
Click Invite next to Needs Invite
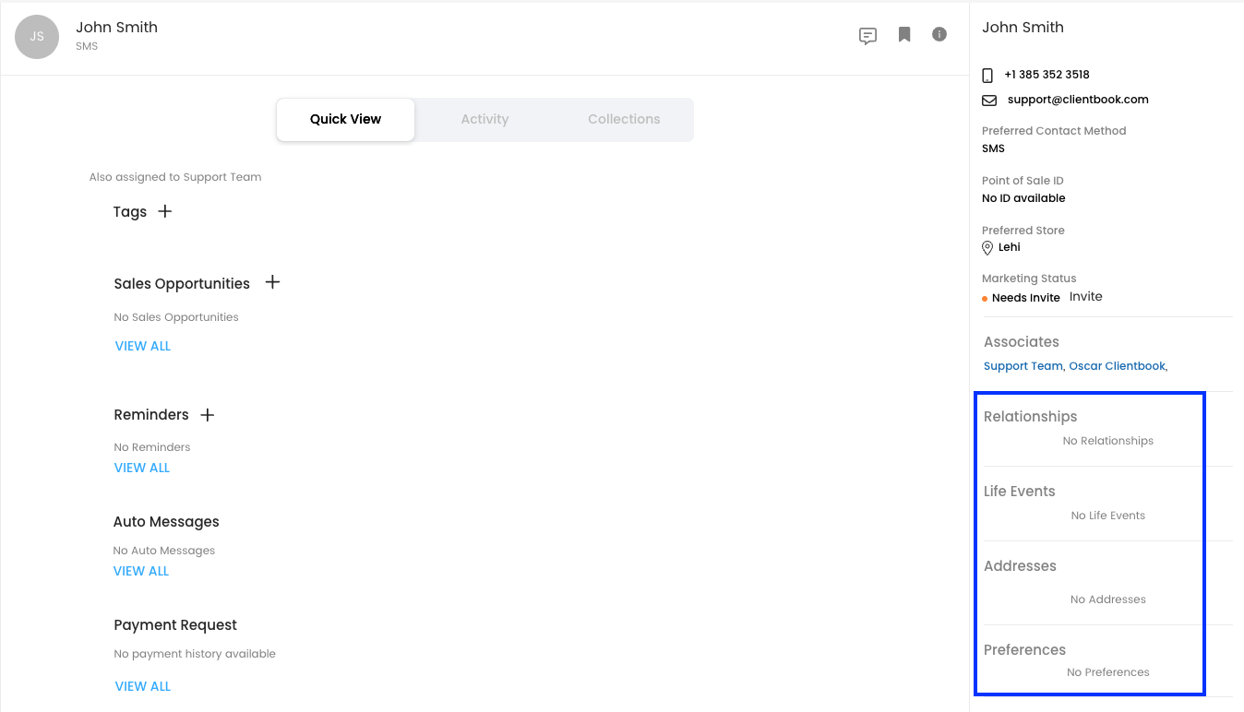[1085, 297]
